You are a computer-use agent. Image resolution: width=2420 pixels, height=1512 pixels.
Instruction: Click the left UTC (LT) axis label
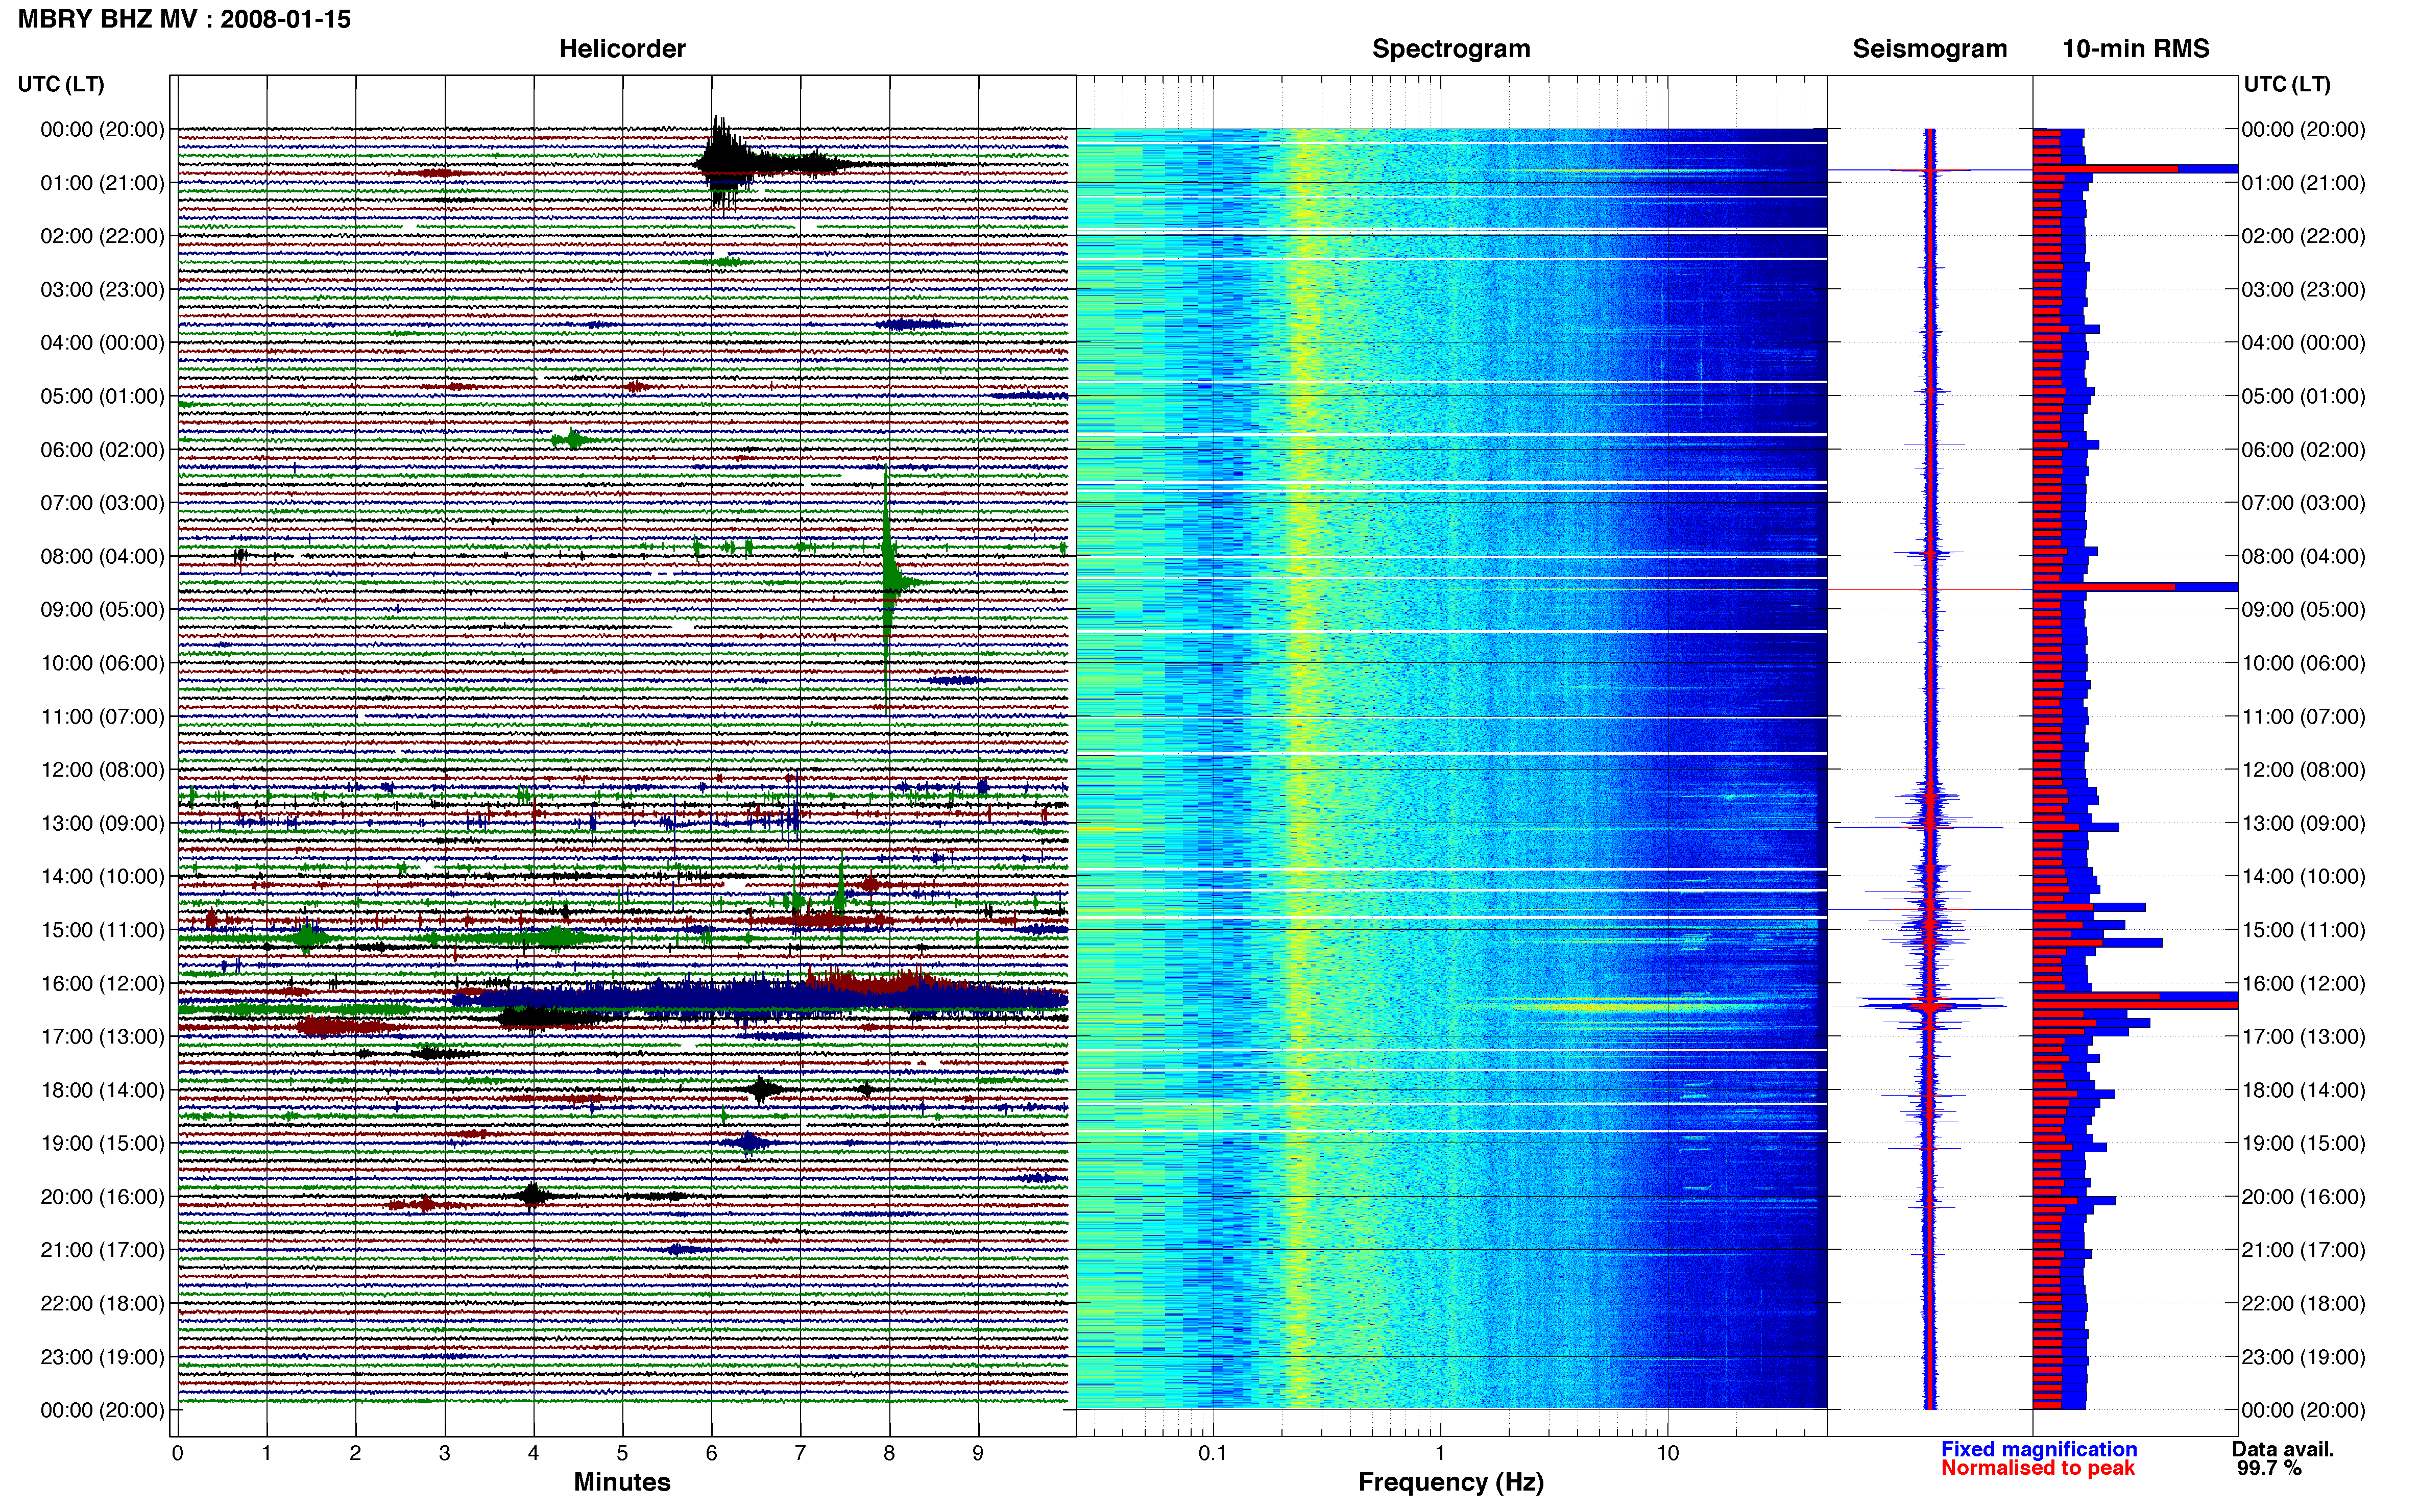point(61,84)
